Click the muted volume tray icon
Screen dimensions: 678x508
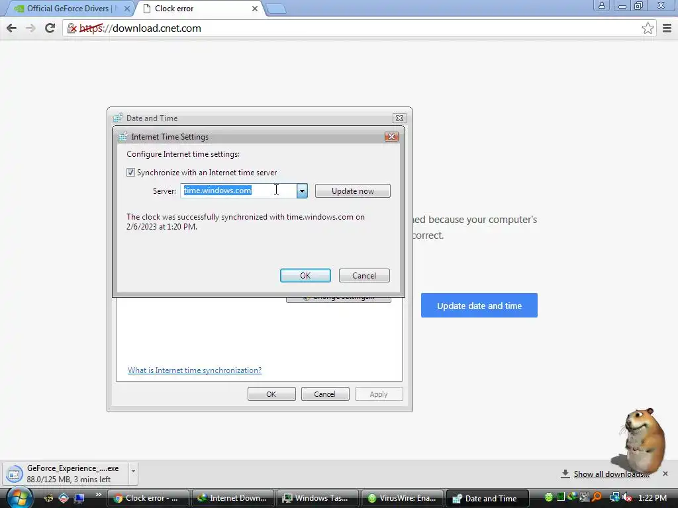pos(627,497)
